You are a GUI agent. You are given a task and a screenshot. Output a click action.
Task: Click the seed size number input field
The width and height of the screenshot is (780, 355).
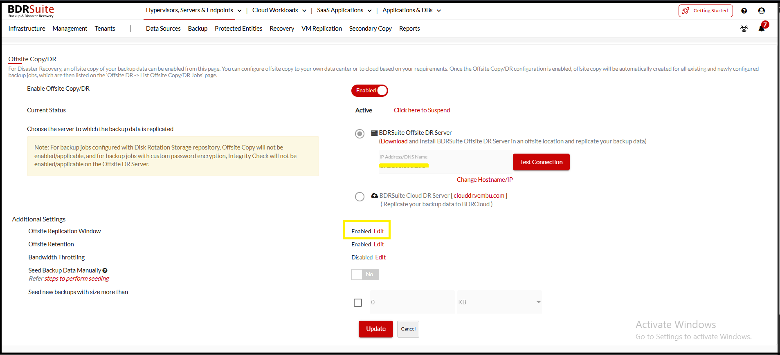pyautogui.click(x=412, y=302)
